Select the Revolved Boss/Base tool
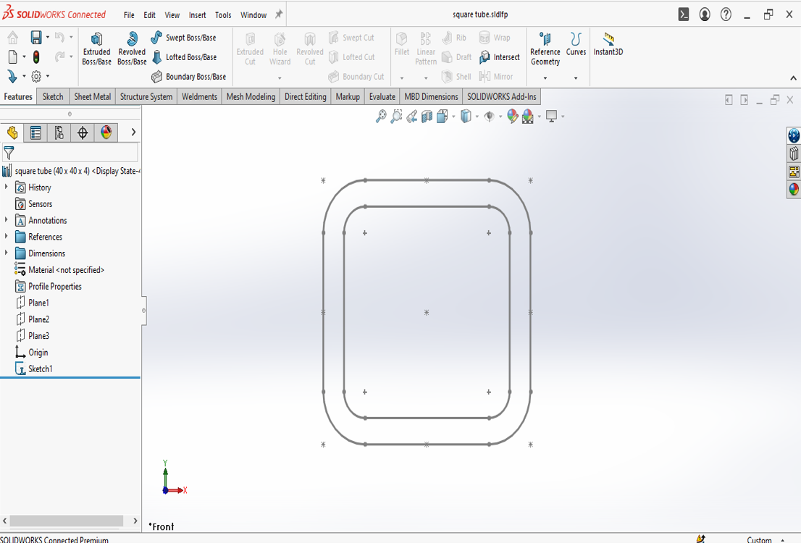The image size is (801, 551). click(132, 48)
